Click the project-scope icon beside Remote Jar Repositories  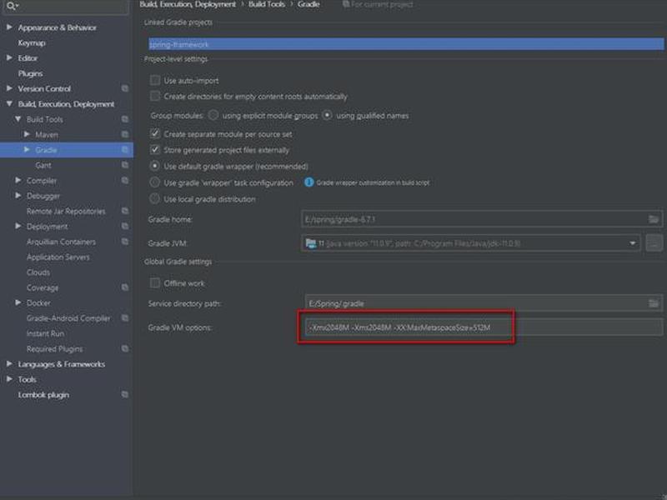pyautogui.click(x=124, y=211)
